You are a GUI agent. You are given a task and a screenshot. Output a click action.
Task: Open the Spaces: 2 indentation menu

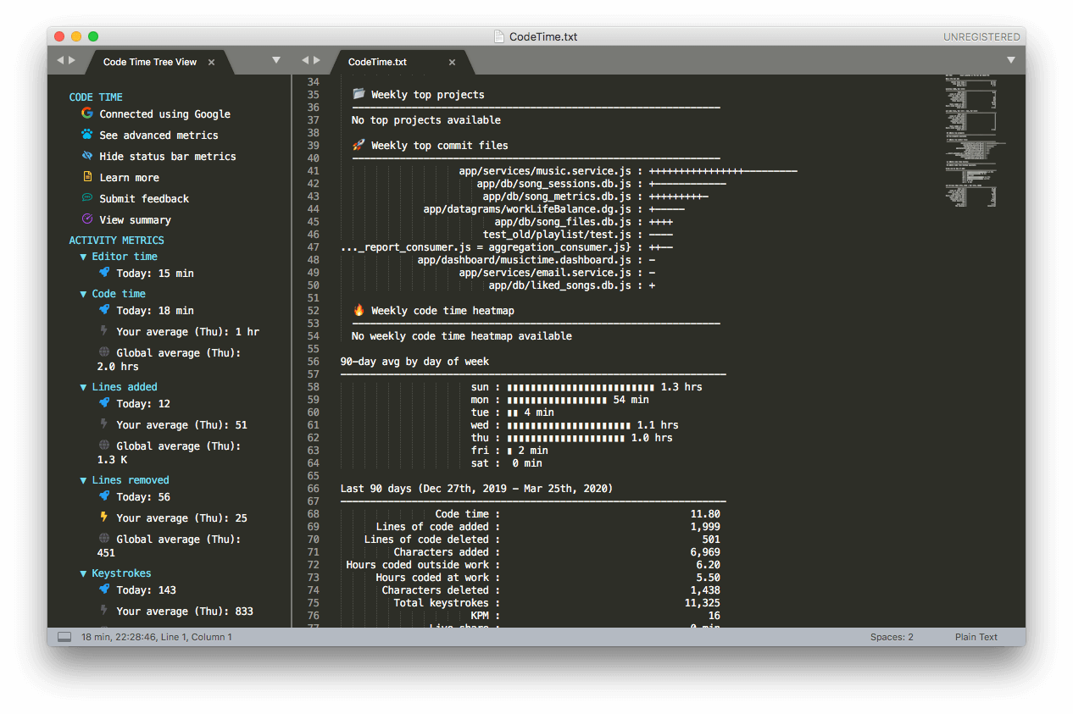point(892,637)
